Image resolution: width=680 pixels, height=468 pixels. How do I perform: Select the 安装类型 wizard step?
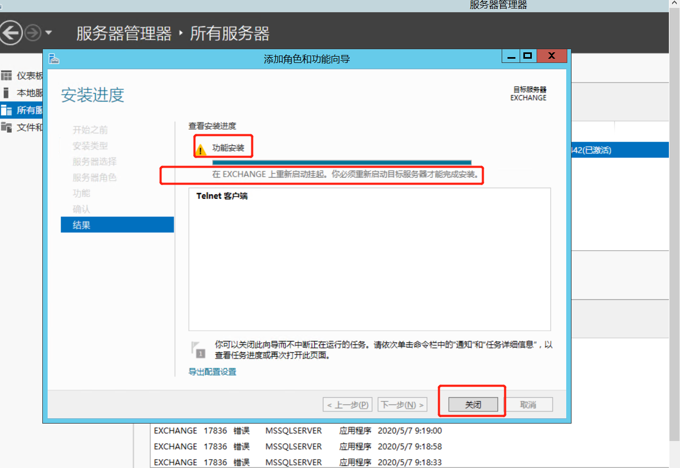90,145
